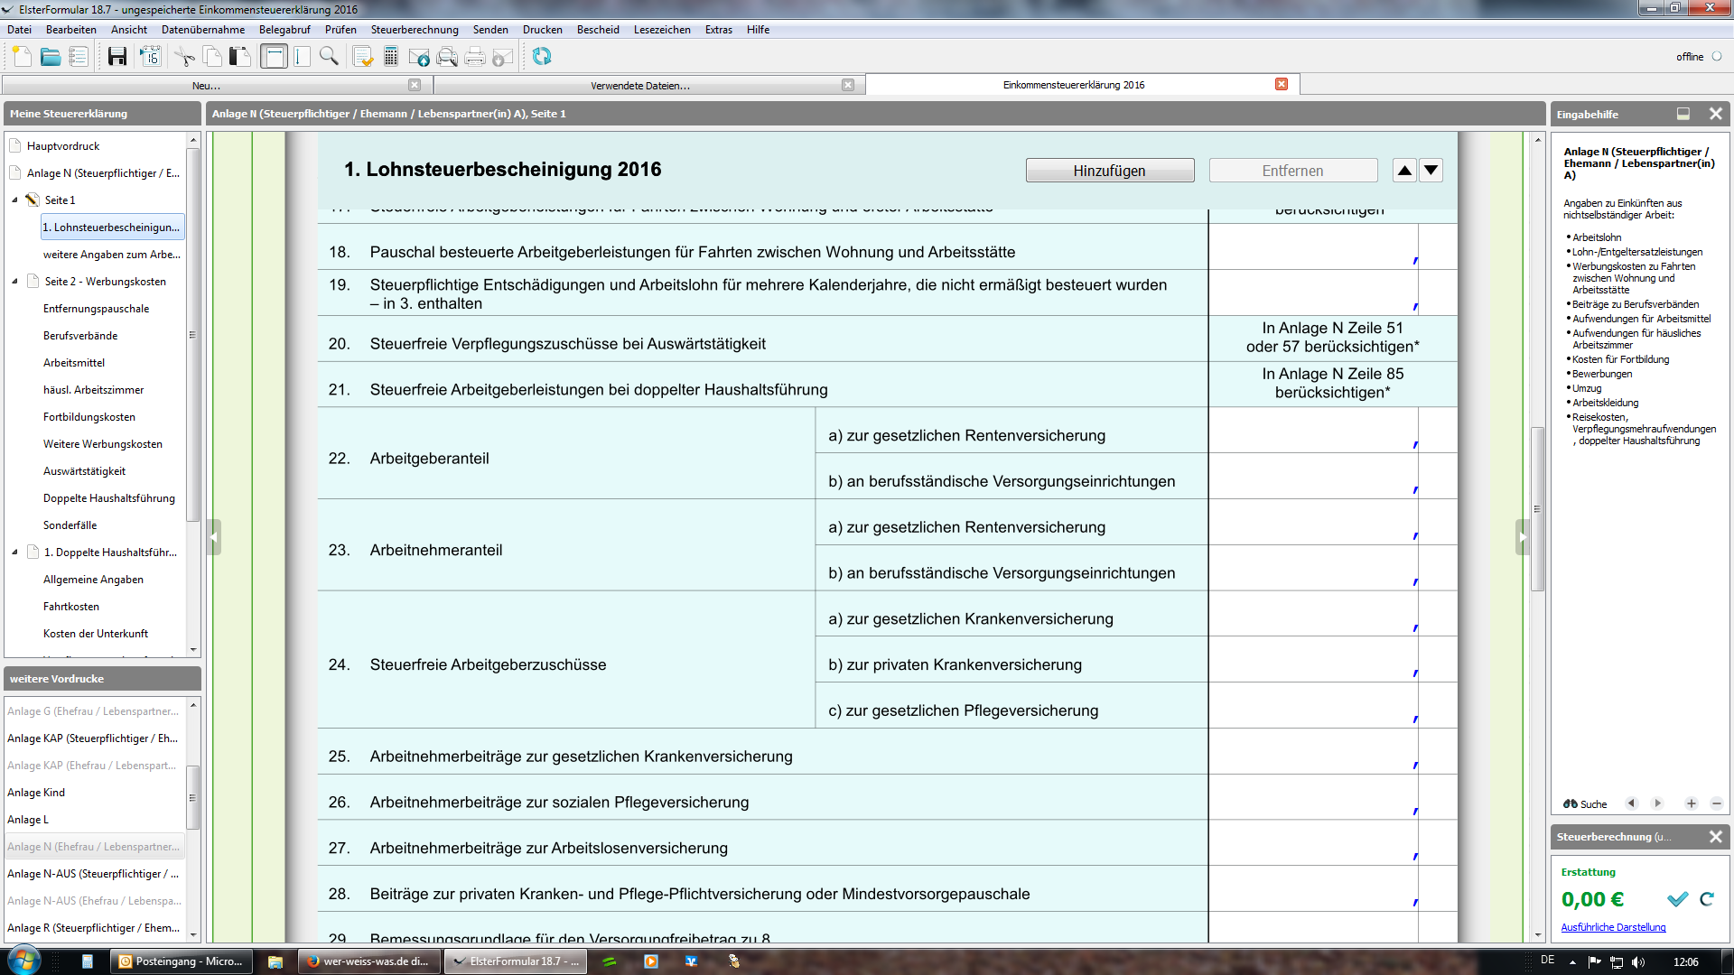Click the Meine Steuererklärung tree scrollbar
The width and height of the screenshot is (1734, 975).
192,334
